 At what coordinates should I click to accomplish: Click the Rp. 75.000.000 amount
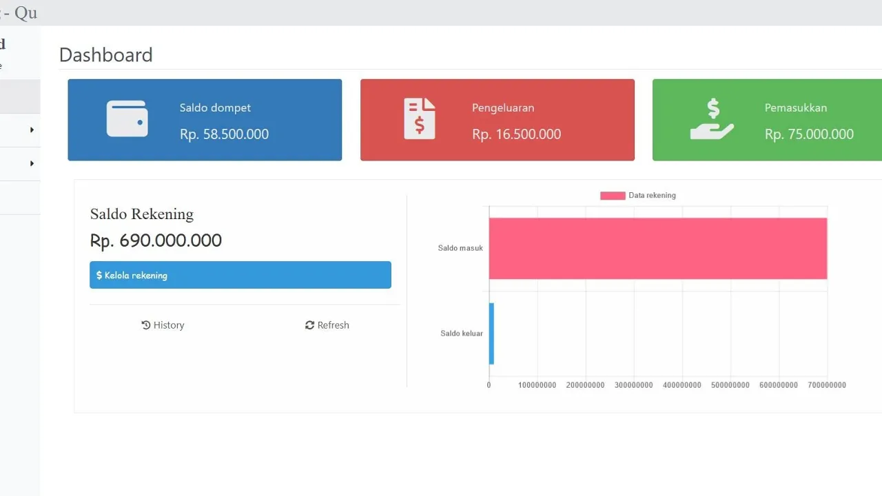(x=809, y=134)
